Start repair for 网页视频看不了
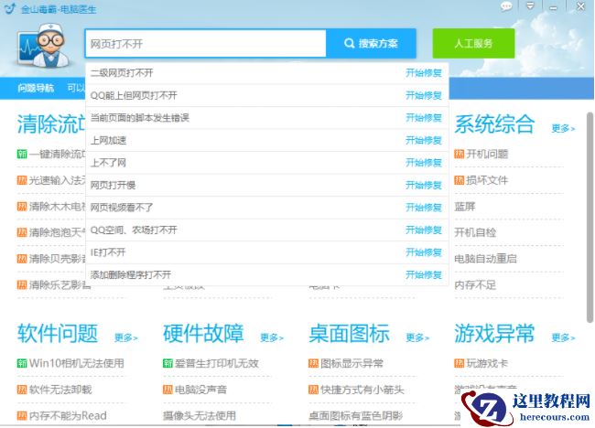This screenshot has height=428, width=595. click(x=424, y=208)
